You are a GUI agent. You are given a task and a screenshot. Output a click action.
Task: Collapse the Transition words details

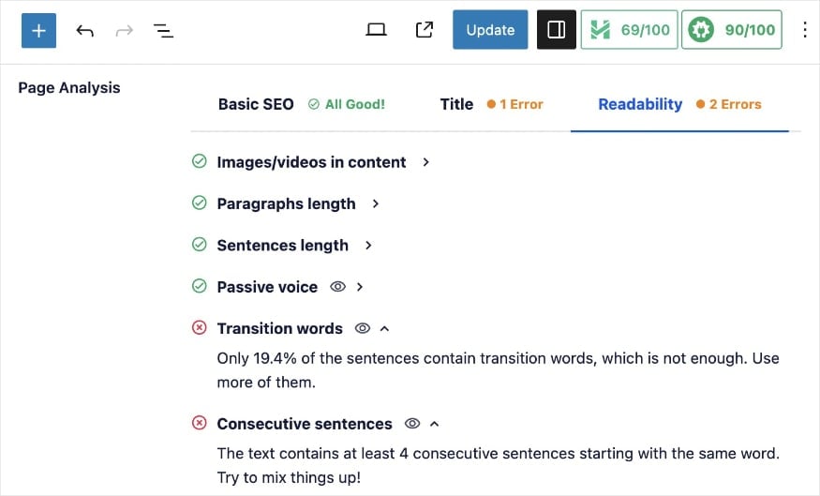[384, 328]
